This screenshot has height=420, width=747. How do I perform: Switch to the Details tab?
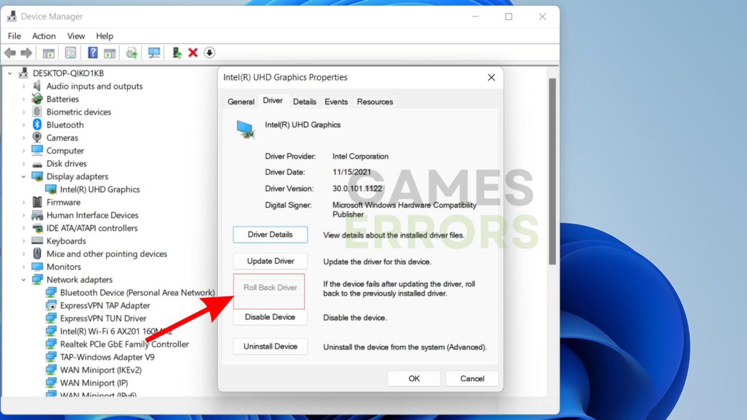304,101
